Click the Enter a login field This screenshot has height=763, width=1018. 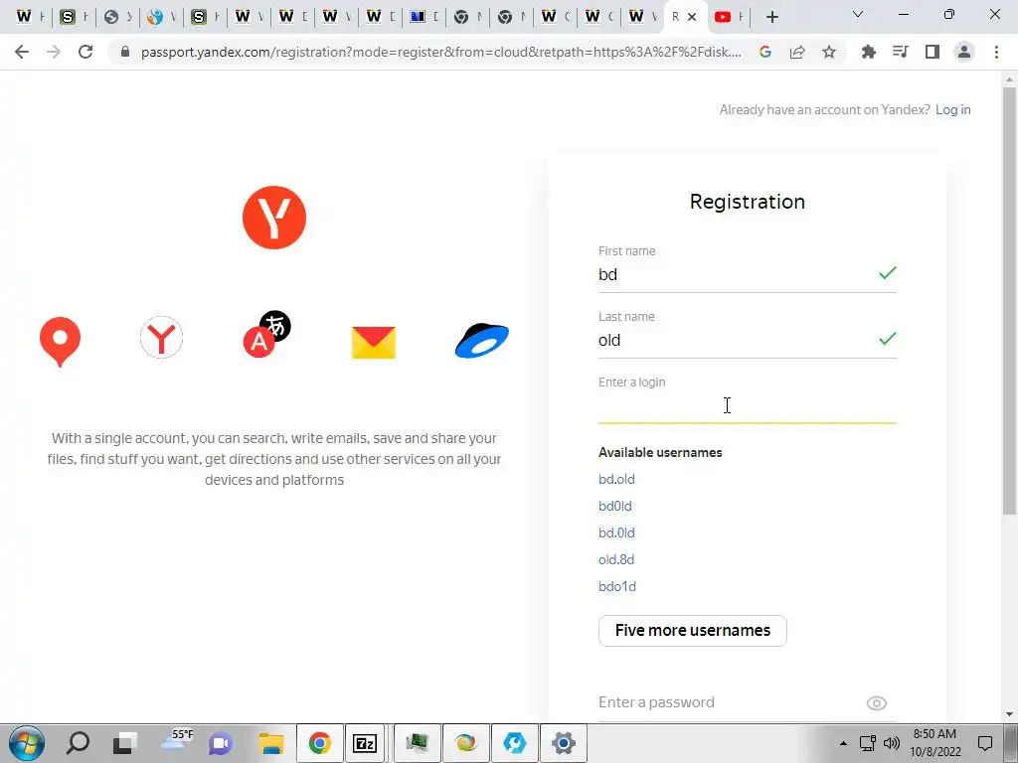(x=748, y=405)
